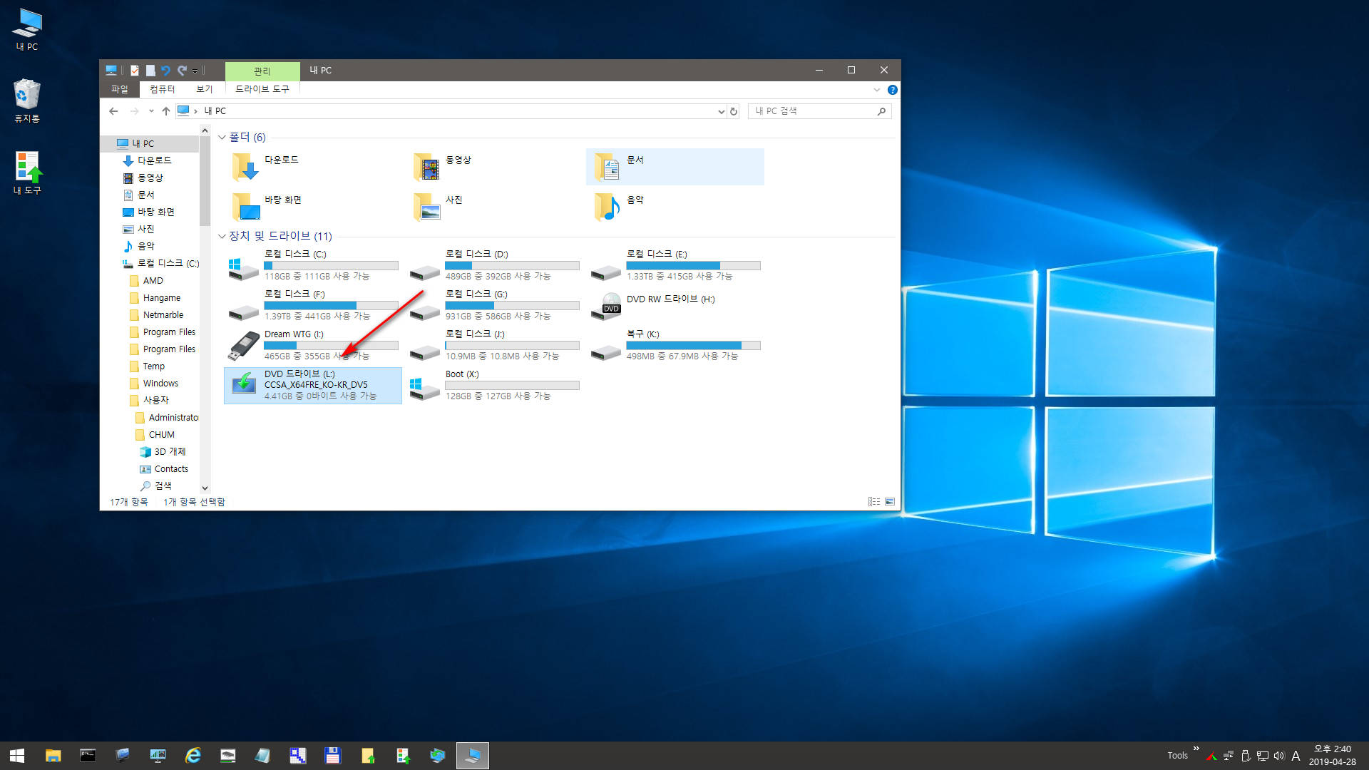
Task: Select DVD 드라이브 (L:) CCSA_X64FRE_KO-KR_DV5
Action: 313,386
